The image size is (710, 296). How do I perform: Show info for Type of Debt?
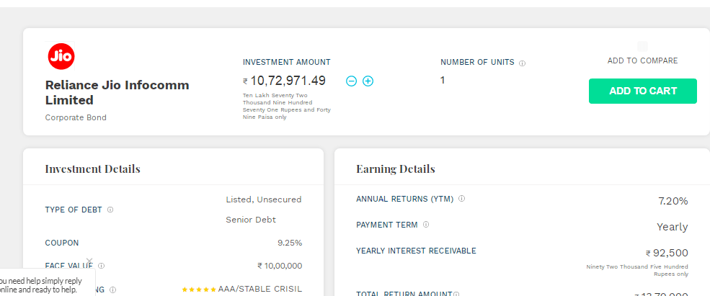pyautogui.click(x=110, y=210)
